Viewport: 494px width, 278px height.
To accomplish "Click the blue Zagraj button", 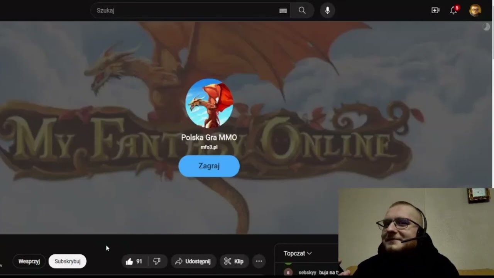I will (209, 166).
